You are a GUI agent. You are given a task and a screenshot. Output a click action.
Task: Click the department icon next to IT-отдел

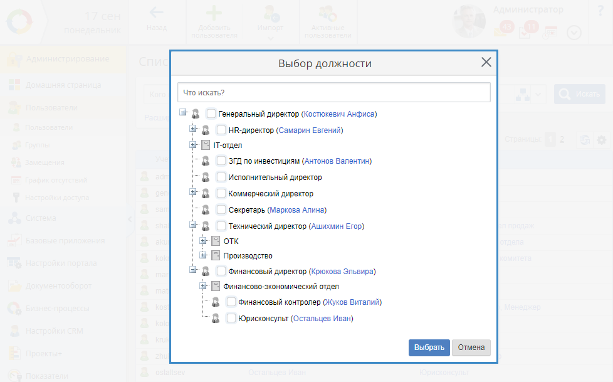tap(206, 146)
